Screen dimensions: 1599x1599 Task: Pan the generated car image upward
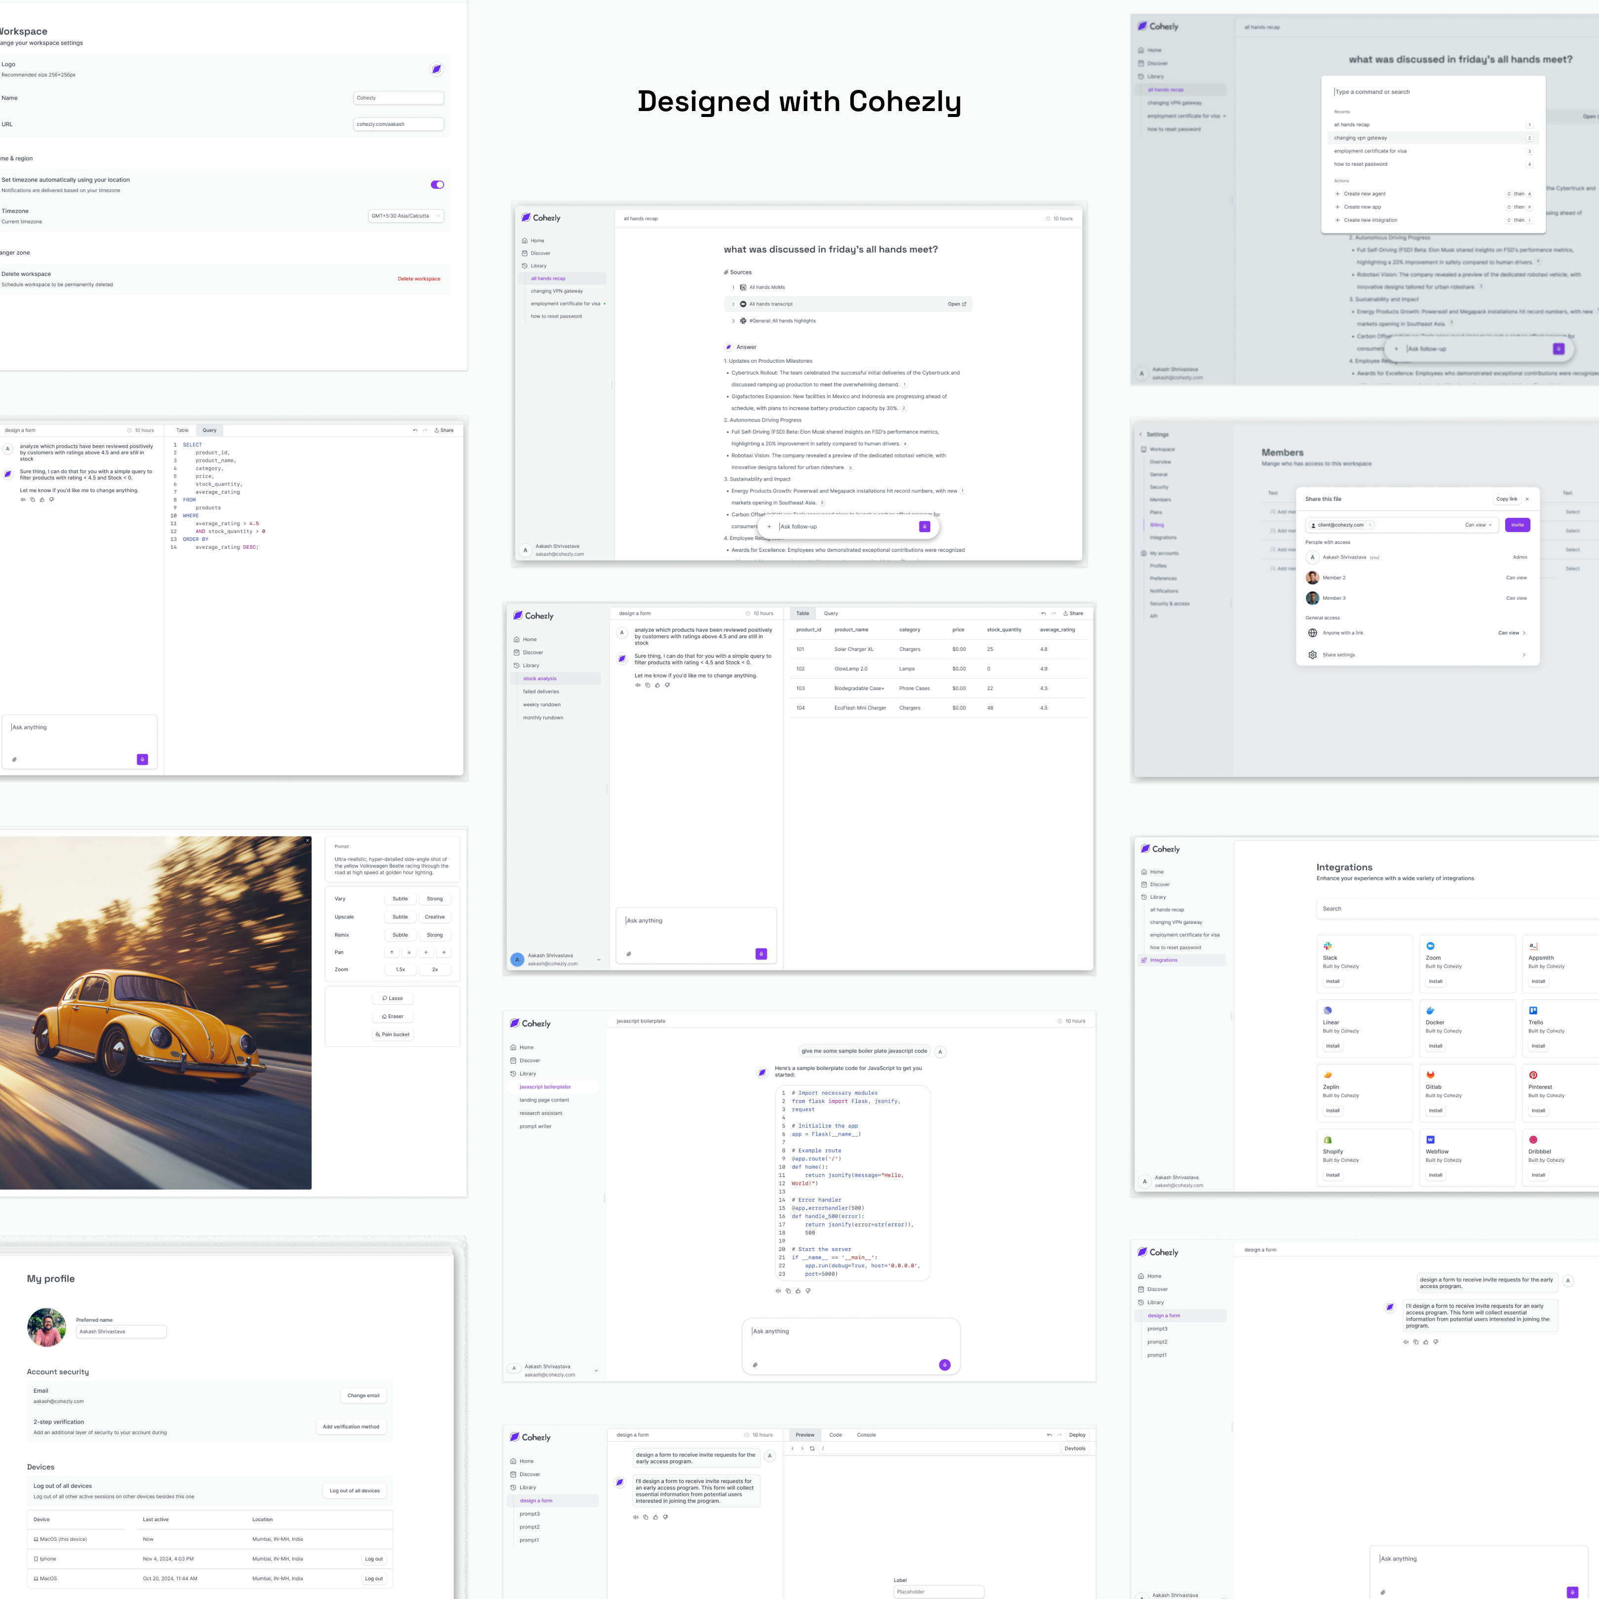click(x=391, y=952)
